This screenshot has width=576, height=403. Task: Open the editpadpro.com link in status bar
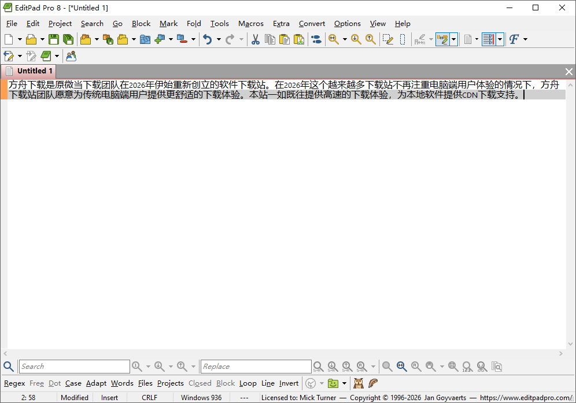pos(526,397)
